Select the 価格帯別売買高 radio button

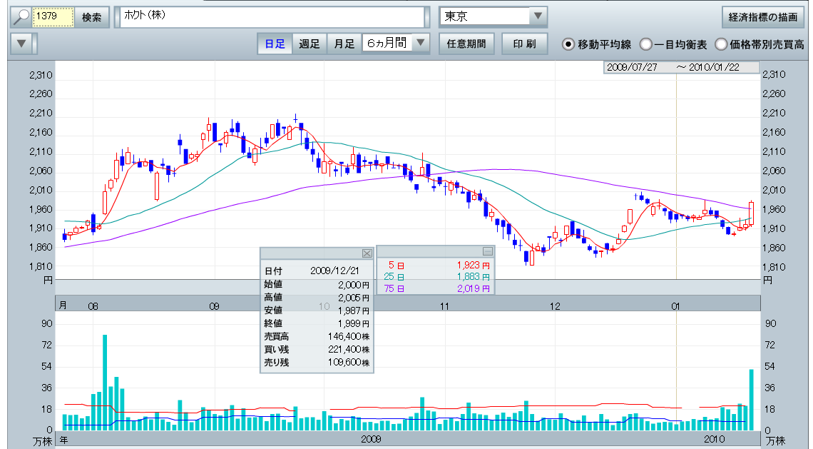(x=721, y=44)
